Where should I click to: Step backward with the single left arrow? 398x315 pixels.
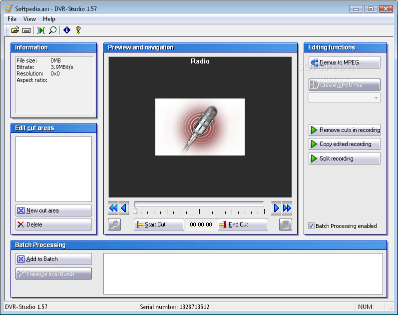click(124, 208)
